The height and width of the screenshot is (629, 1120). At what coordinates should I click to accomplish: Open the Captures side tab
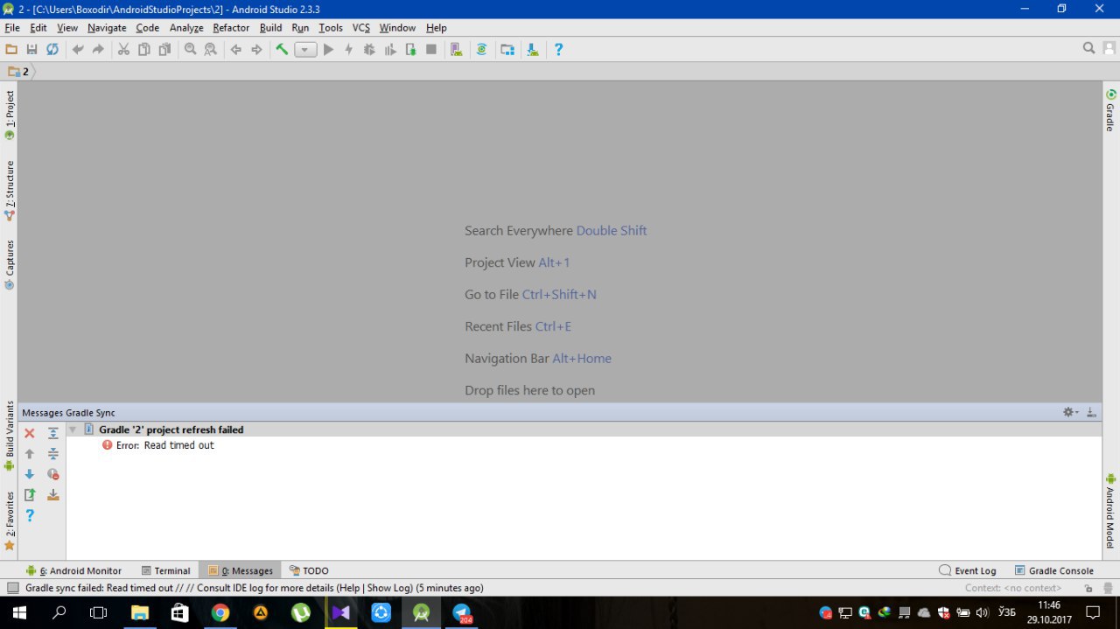10,265
